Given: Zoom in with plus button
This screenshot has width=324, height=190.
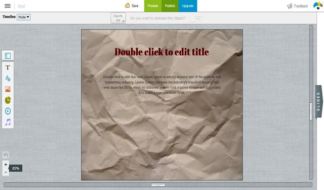Looking at the screenshot, I should click(6, 165).
